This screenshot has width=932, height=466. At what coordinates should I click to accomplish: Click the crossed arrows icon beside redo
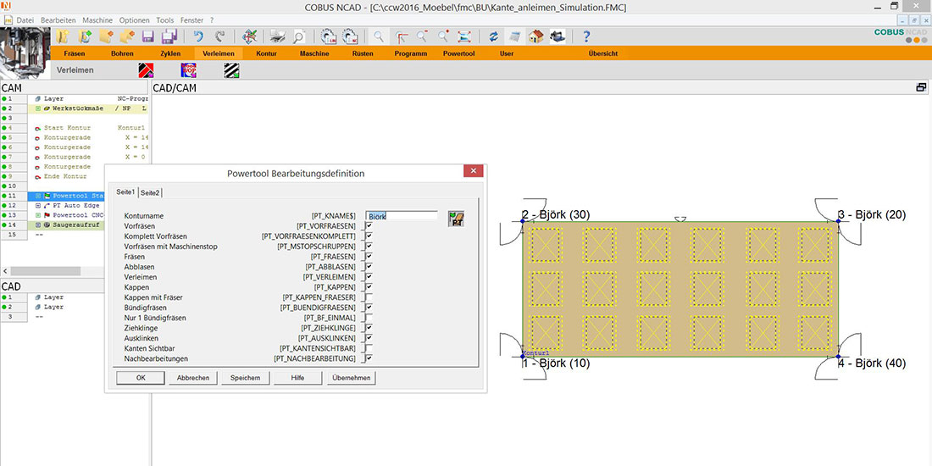point(250,36)
